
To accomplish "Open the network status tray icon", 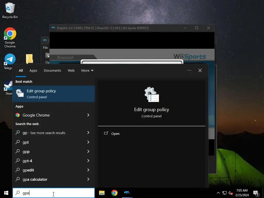I will [225, 193].
